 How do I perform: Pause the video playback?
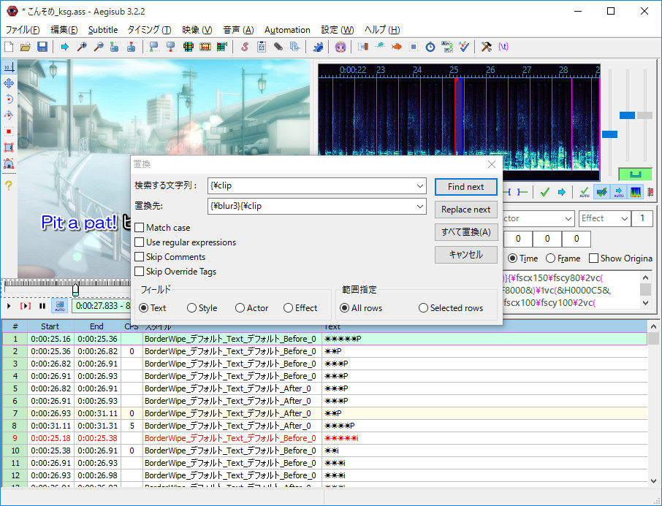[x=42, y=306]
